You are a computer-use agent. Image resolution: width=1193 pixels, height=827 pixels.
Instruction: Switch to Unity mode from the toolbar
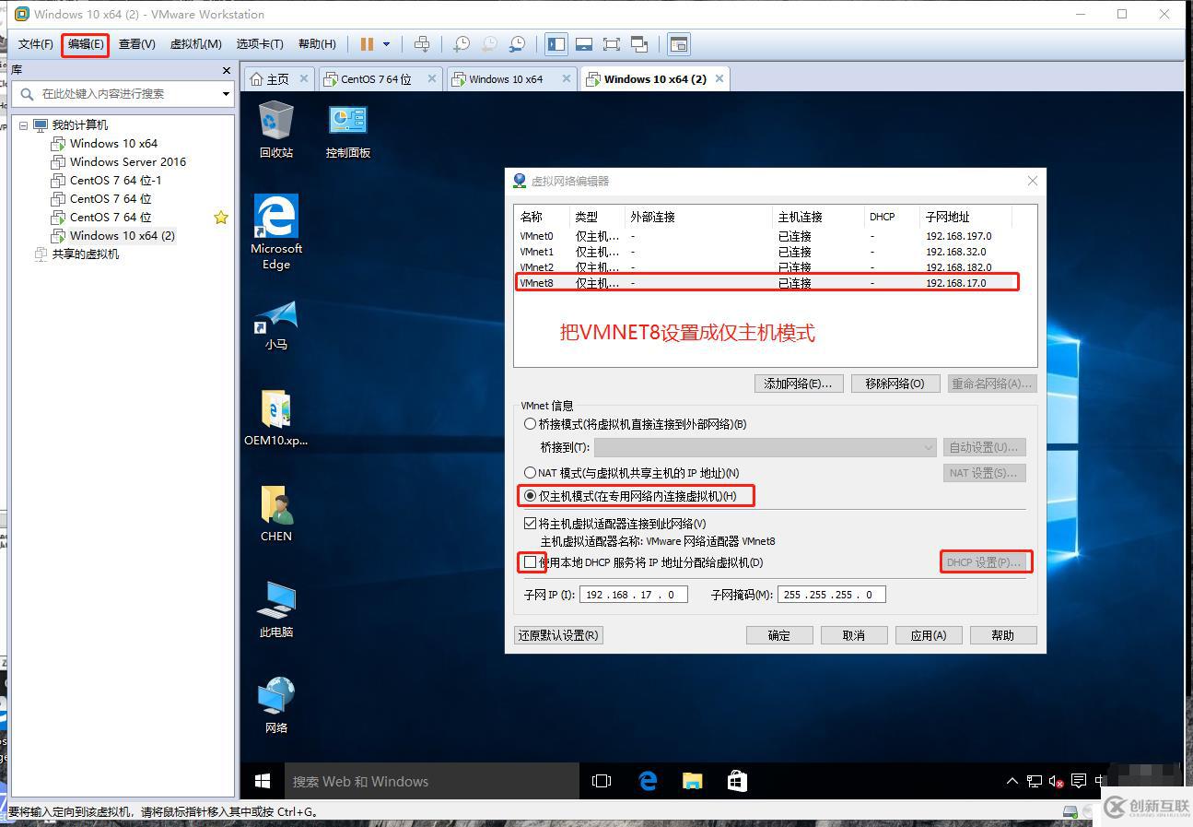(639, 44)
